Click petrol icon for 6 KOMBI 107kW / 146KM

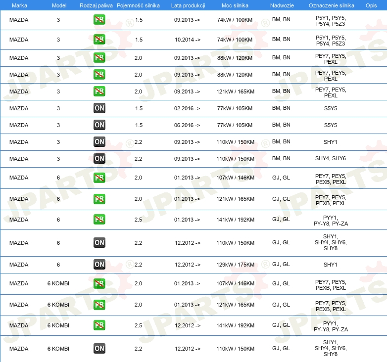tap(99, 283)
